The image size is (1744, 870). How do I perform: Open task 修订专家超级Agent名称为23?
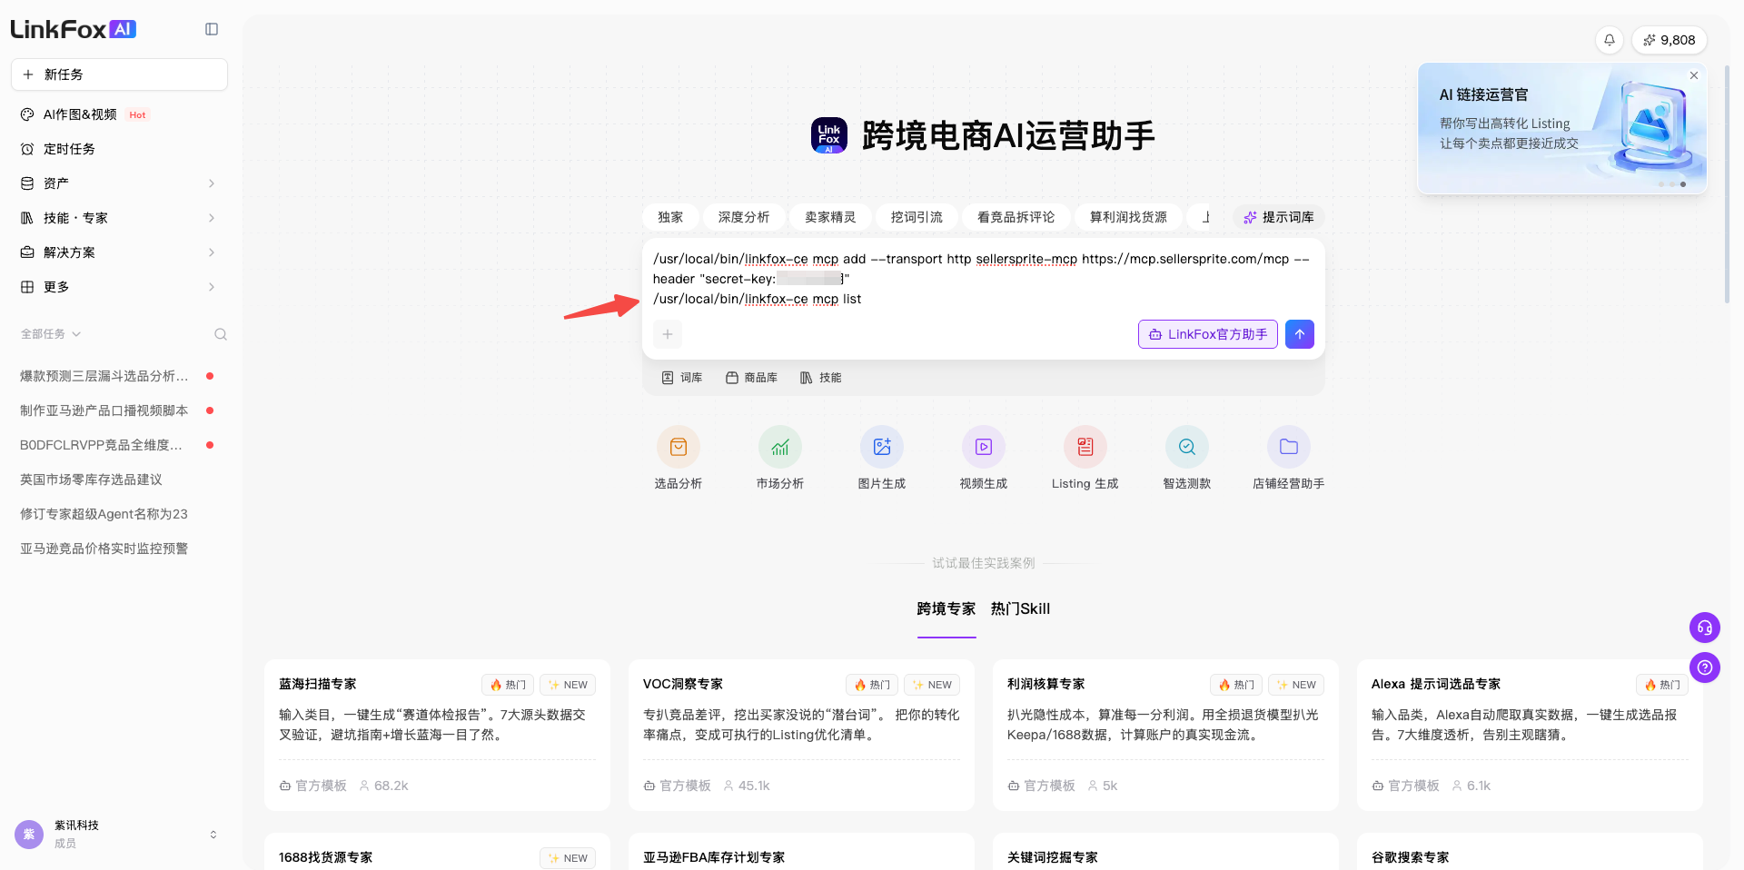pos(119,514)
